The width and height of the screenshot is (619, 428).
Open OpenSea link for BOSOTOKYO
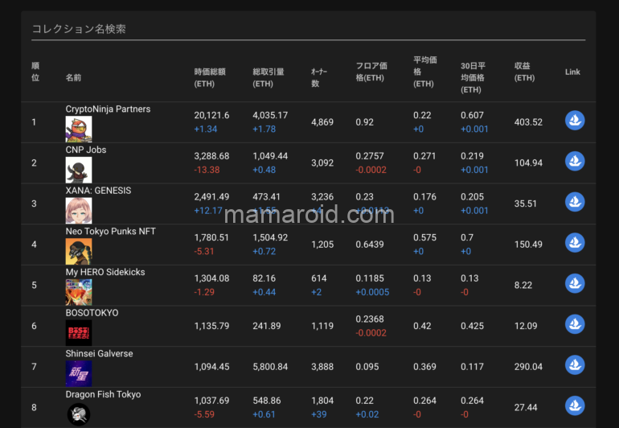[574, 325]
